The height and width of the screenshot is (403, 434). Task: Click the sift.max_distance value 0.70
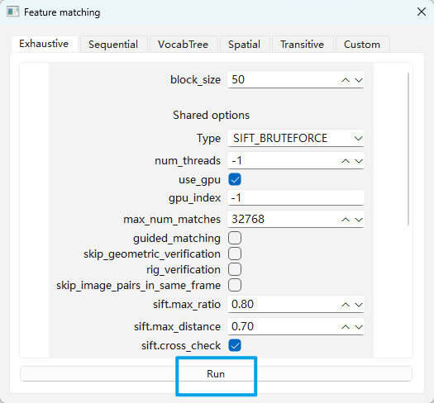pos(242,327)
